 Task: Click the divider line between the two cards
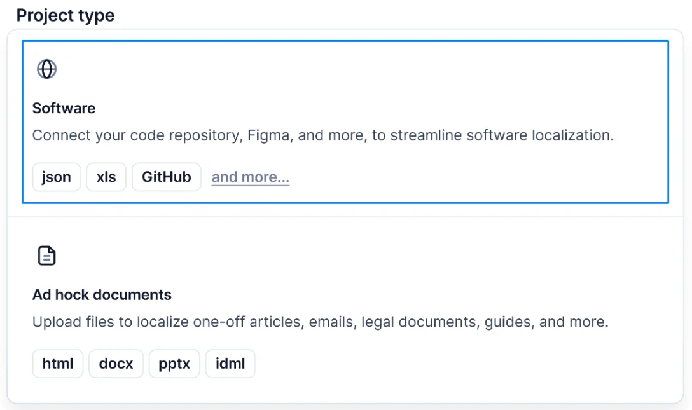click(x=345, y=217)
